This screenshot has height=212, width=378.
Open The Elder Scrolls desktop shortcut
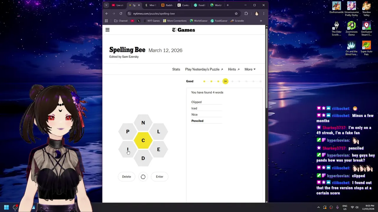[x=336, y=29]
